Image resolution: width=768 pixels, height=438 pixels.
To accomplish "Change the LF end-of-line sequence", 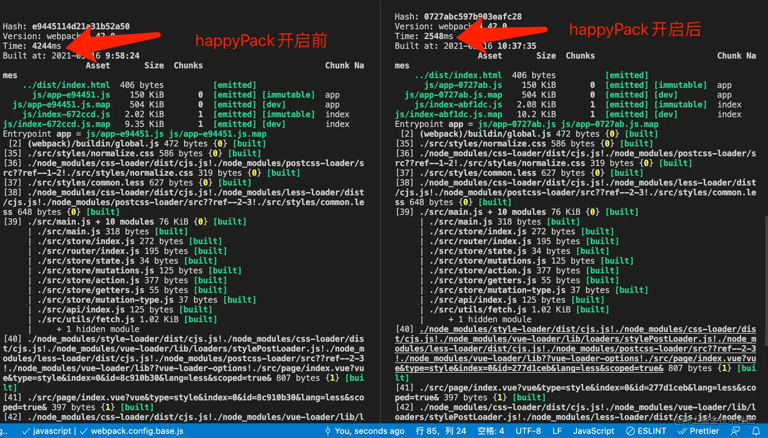I will click(x=557, y=431).
